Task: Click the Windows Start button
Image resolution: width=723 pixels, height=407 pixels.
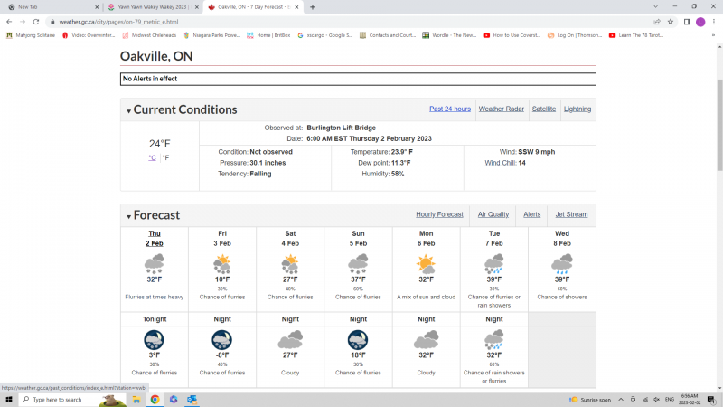Action: point(9,399)
